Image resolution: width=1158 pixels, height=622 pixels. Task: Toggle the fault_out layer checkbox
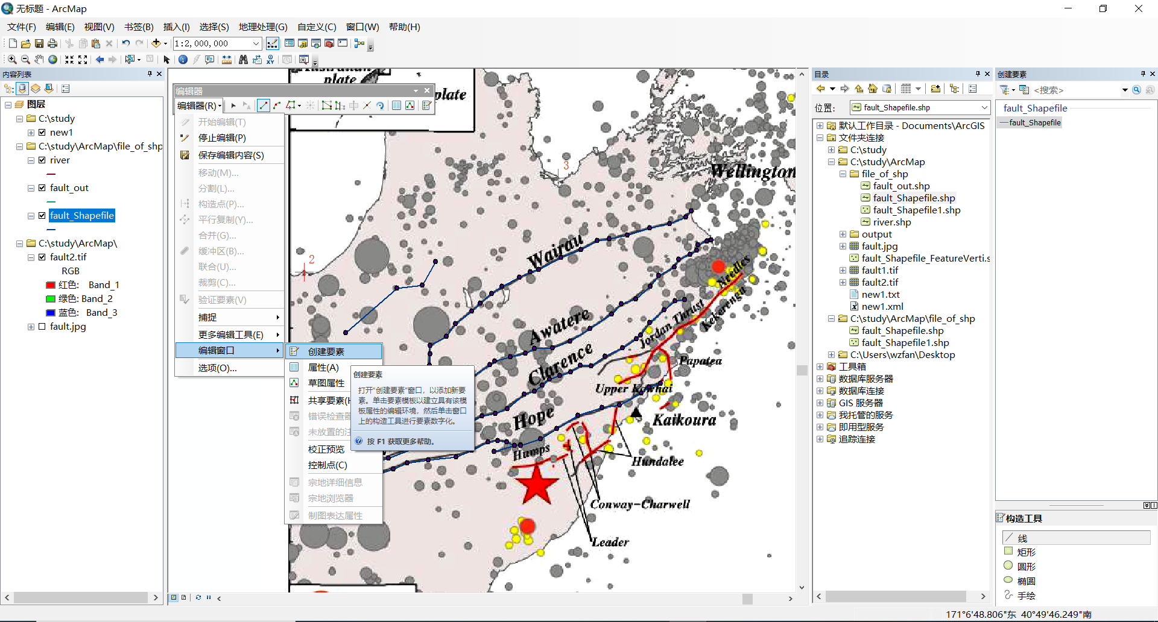[42, 188]
